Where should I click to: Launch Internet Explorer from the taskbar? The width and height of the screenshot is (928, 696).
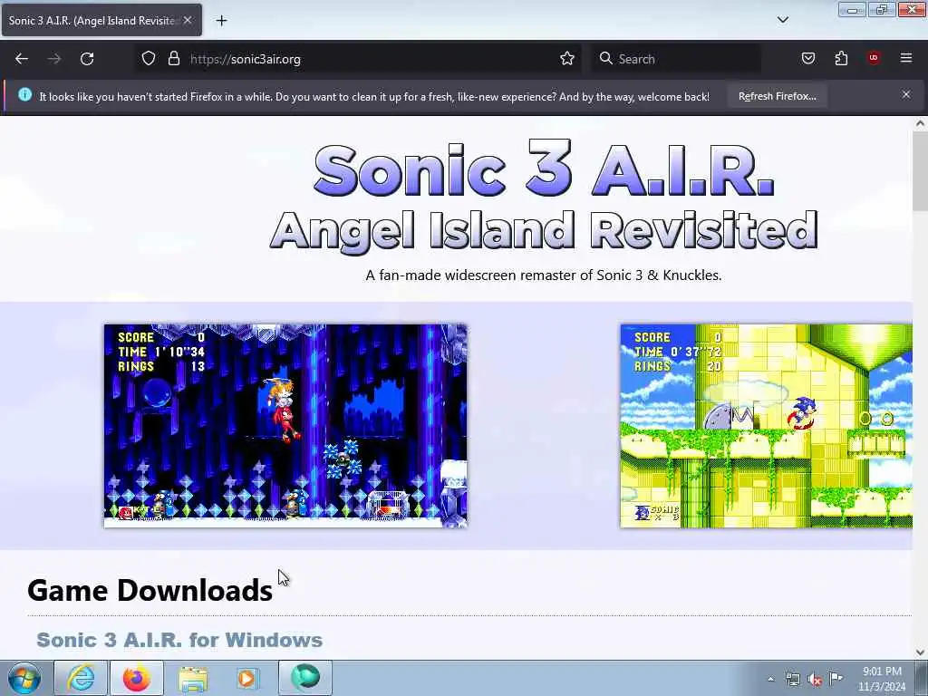[81, 678]
